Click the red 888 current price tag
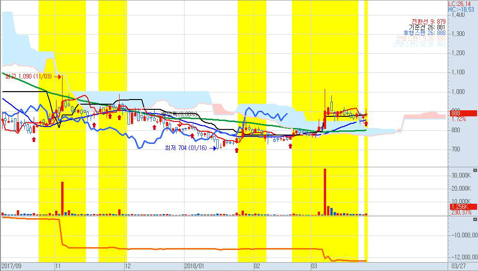The image size is (478, 271). [464, 114]
